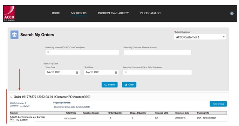Click shipping address 4 Corporate Drive, Lake Zurich

coord(71,107)
